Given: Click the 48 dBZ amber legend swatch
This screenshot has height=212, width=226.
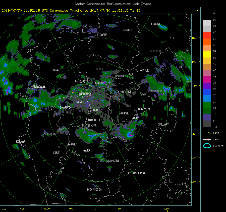Looking at the screenshot, I should click(x=207, y=61).
